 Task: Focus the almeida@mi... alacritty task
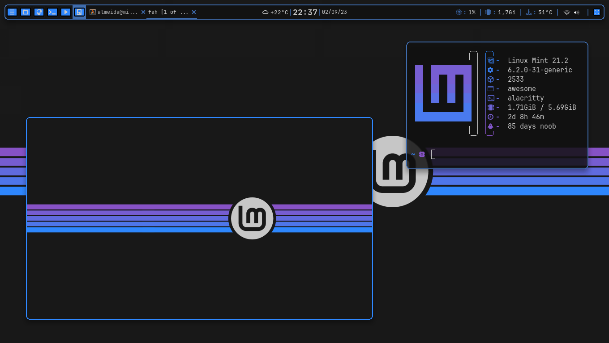coord(114,12)
